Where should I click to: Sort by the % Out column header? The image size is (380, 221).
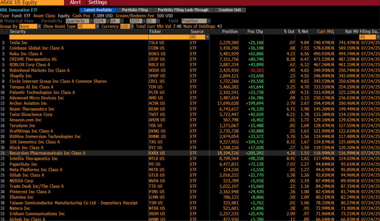pos(289,32)
